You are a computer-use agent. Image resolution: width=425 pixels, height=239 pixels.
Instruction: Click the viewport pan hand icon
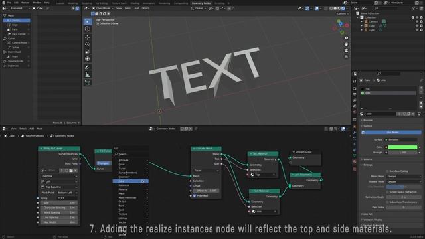coord(346,44)
